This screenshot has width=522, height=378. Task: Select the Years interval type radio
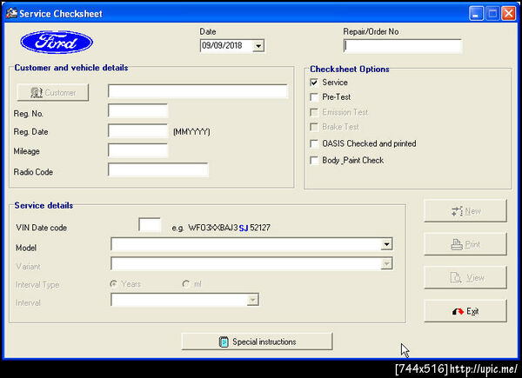click(113, 284)
